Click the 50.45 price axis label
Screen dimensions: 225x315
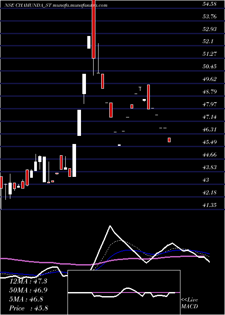[x=210, y=67]
